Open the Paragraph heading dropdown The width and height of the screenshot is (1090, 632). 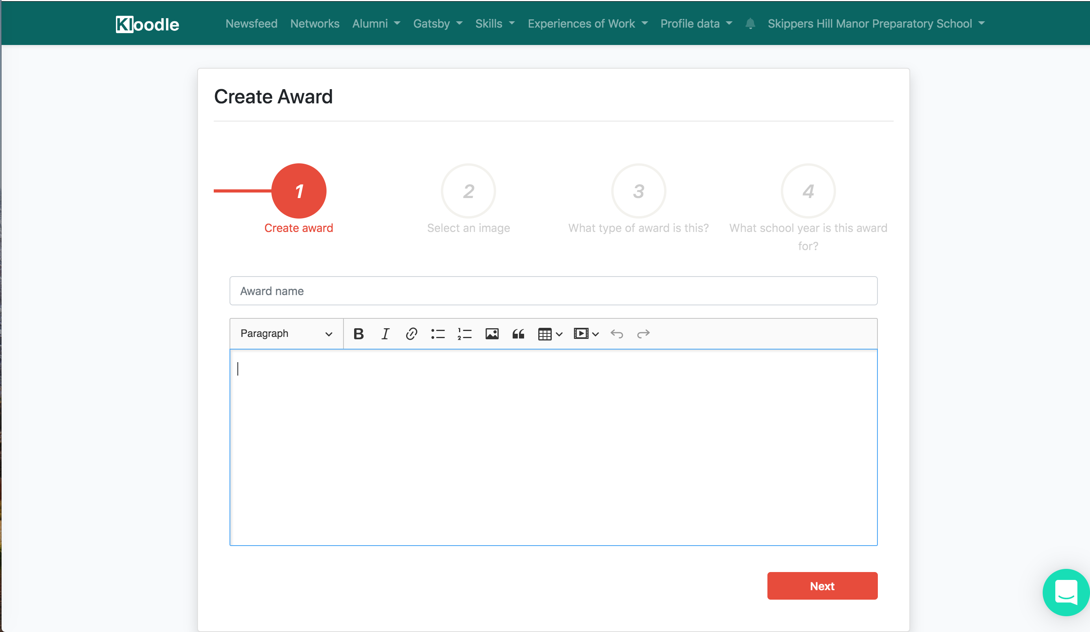point(286,333)
